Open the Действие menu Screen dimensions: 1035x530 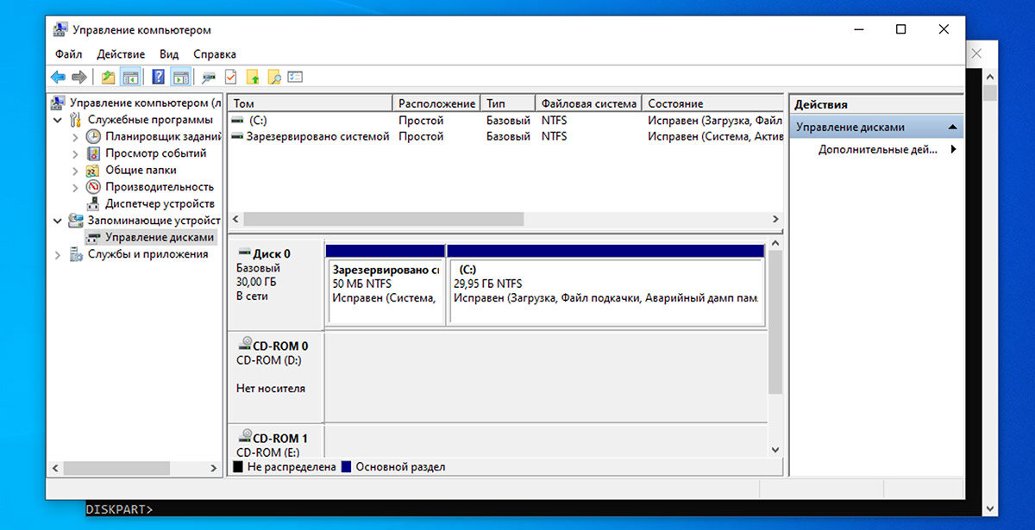pos(121,54)
